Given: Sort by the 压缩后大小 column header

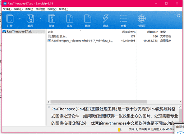Looking at the screenshot, I should [129, 32].
